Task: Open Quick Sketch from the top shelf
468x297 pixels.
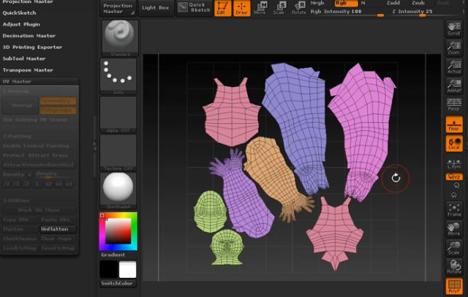Action: pyautogui.click(x=195, y=7)
